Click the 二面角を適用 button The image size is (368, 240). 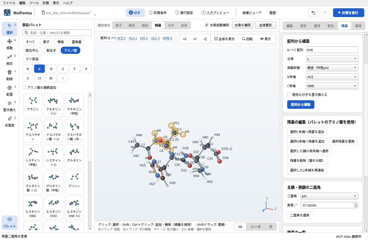300,215
